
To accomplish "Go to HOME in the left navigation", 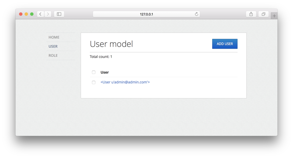I will [x=54, y=37].
